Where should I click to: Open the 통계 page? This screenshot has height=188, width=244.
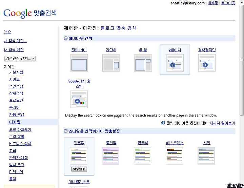(x=13, y=179)
